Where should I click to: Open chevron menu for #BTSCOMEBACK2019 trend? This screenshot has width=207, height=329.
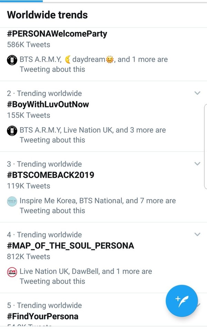click(197, 164)
